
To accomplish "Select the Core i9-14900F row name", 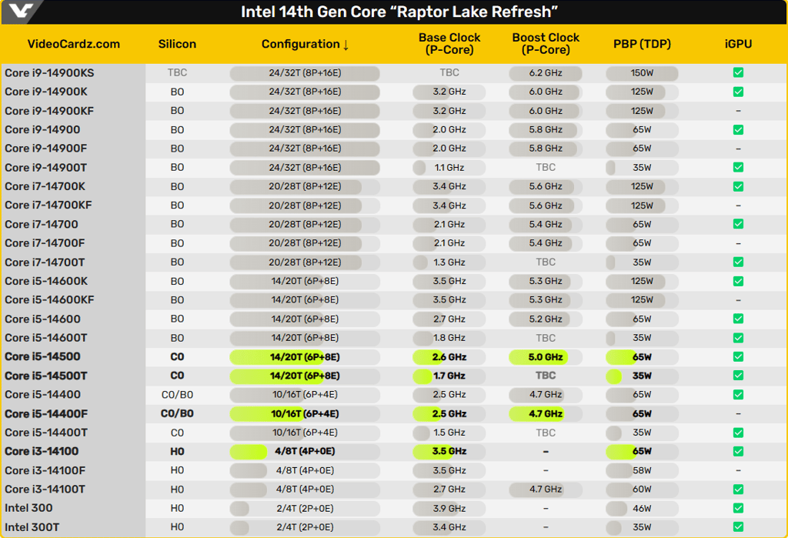I will point(45,149).
